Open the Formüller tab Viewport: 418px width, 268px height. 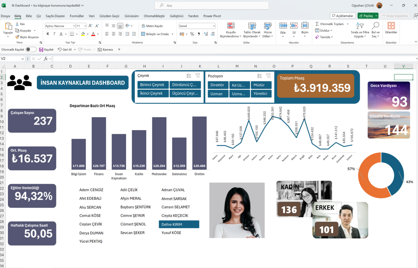(x=77, y=16)
